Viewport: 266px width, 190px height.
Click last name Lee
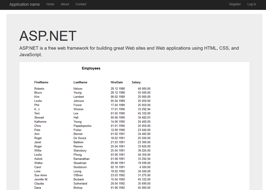point(76,113)
